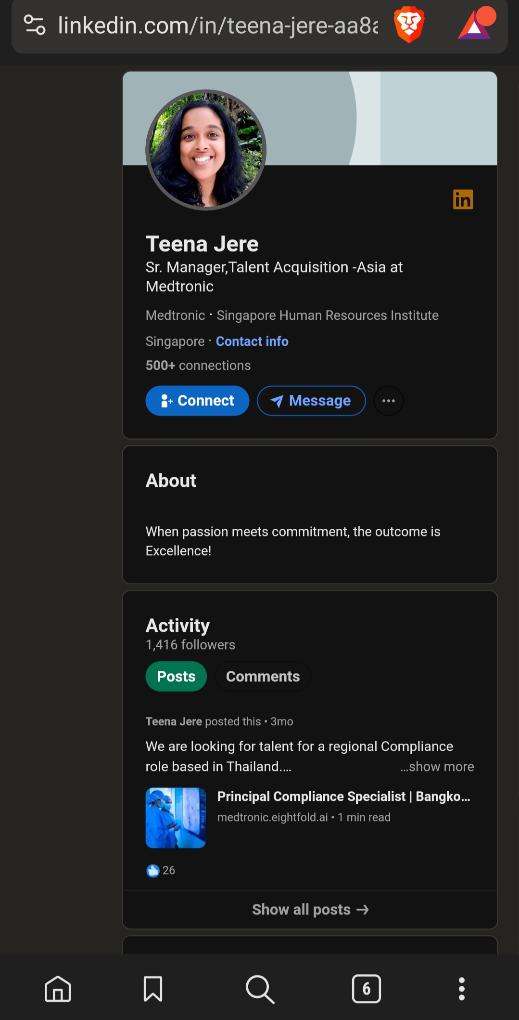Switch to the Comments activity tab
The width and height of the screenshot is (519, 1020).
(263, 677)
